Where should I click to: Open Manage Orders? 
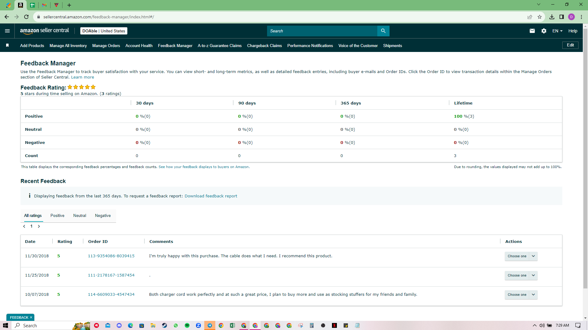106,46
